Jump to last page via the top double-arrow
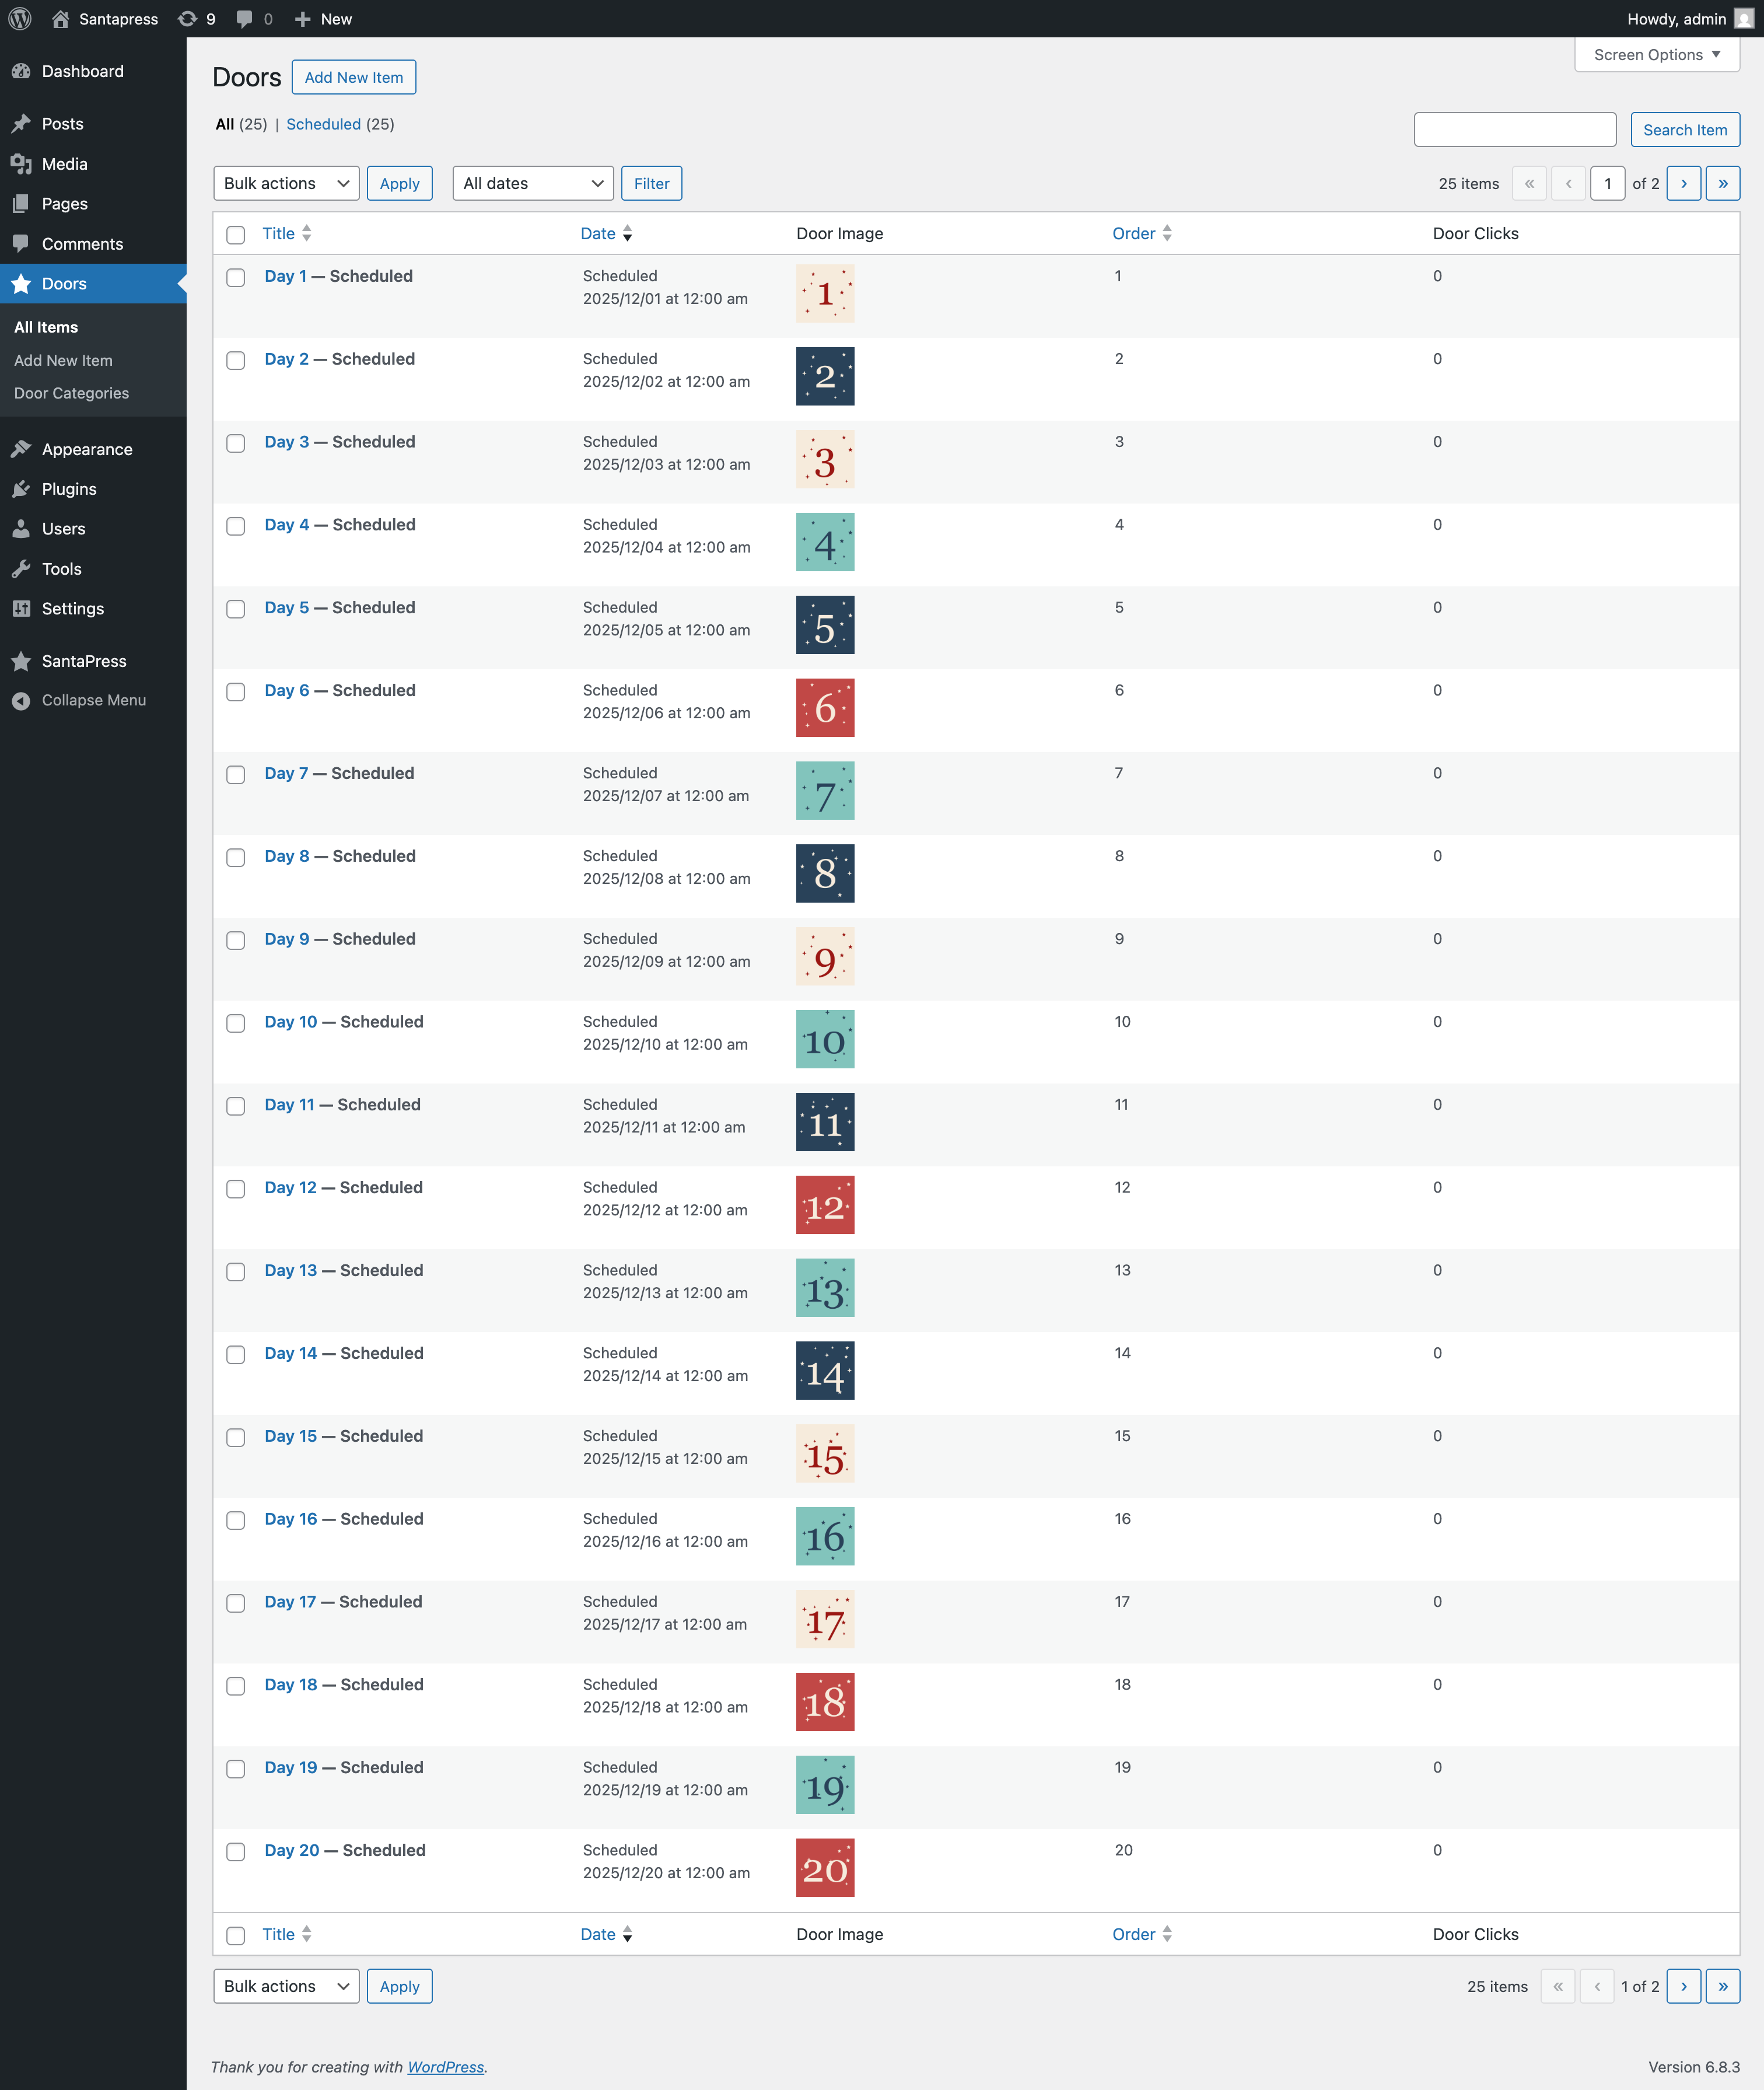Image resolution: width=1764 pixels, height=2090 pixels. [1722, 183]
